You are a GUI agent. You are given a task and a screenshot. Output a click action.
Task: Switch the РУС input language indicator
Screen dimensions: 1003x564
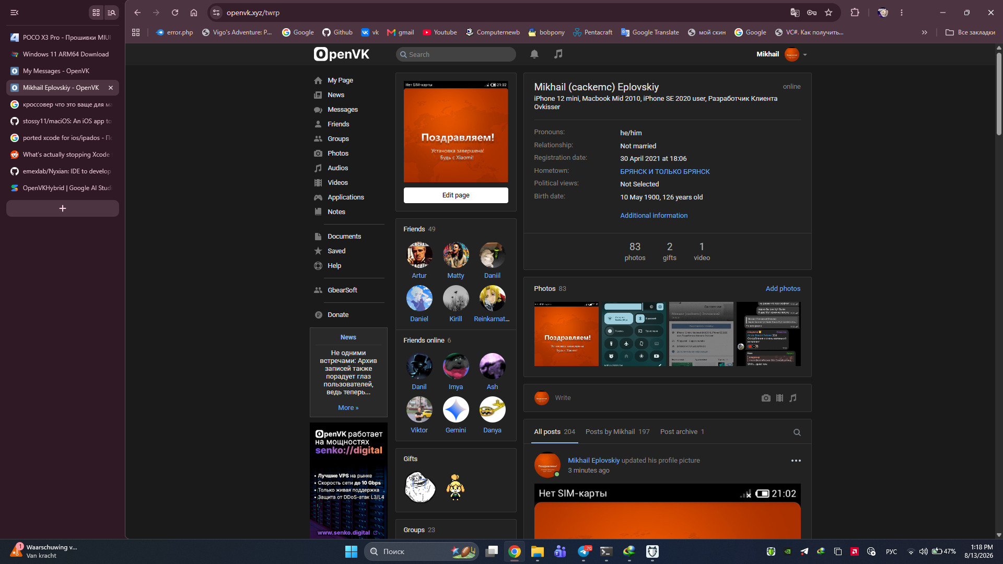(x=891, y=551)
